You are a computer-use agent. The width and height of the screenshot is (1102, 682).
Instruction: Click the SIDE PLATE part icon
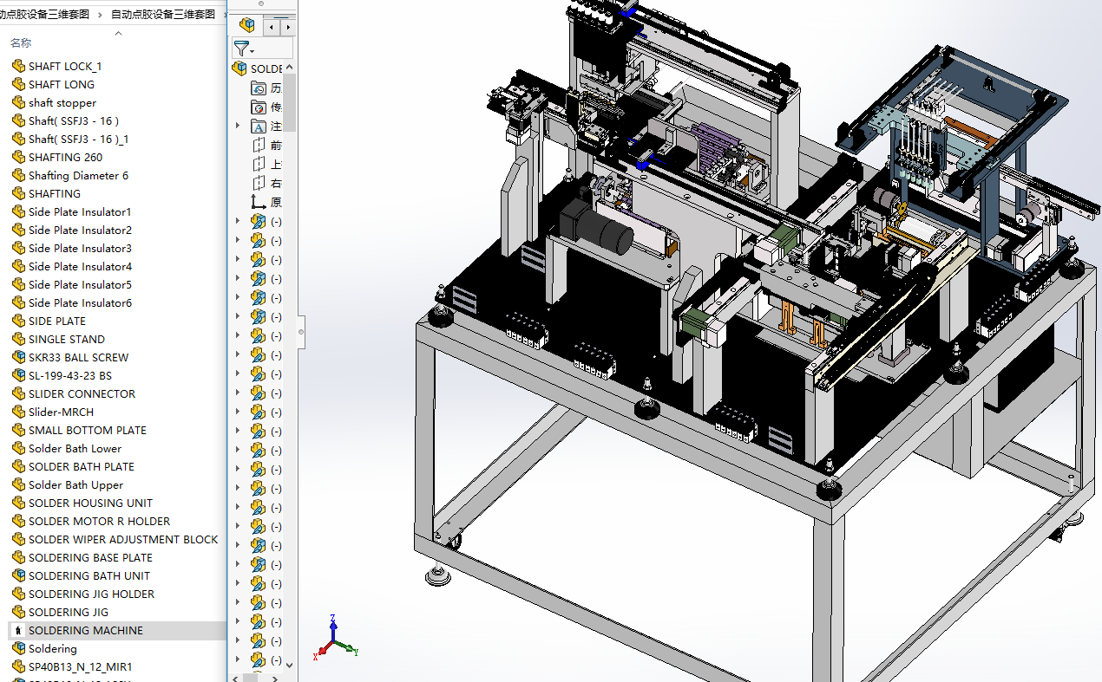pyautogui.click(x=18, y=321)
